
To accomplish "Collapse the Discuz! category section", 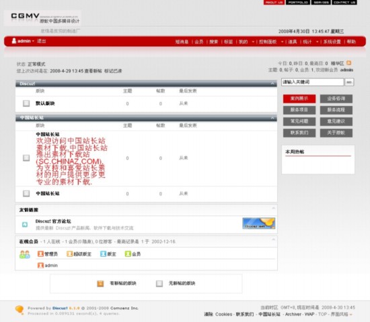I will [272, 83].
